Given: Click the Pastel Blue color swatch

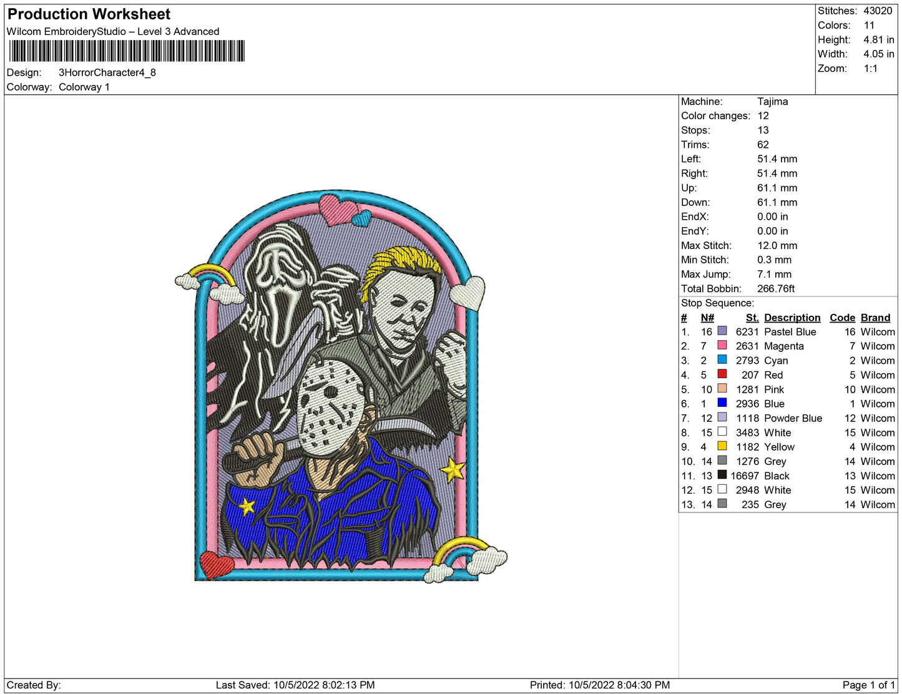Looking at the screenshot, I should coord(722,331).
